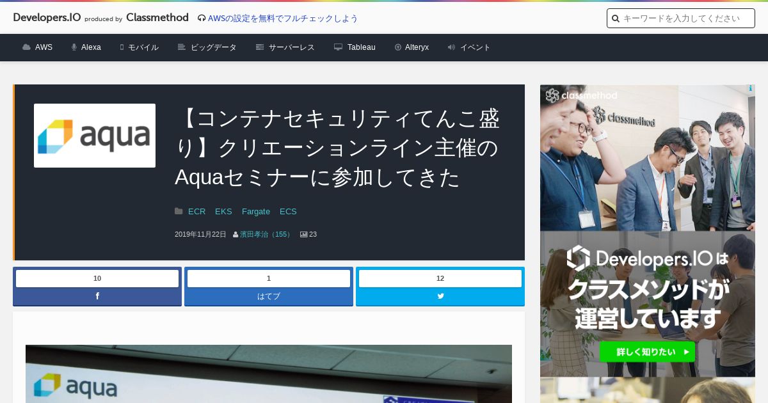Click the magnifier icon in the search box
This screenshot has width=768, height=403.
coord(616,19)
